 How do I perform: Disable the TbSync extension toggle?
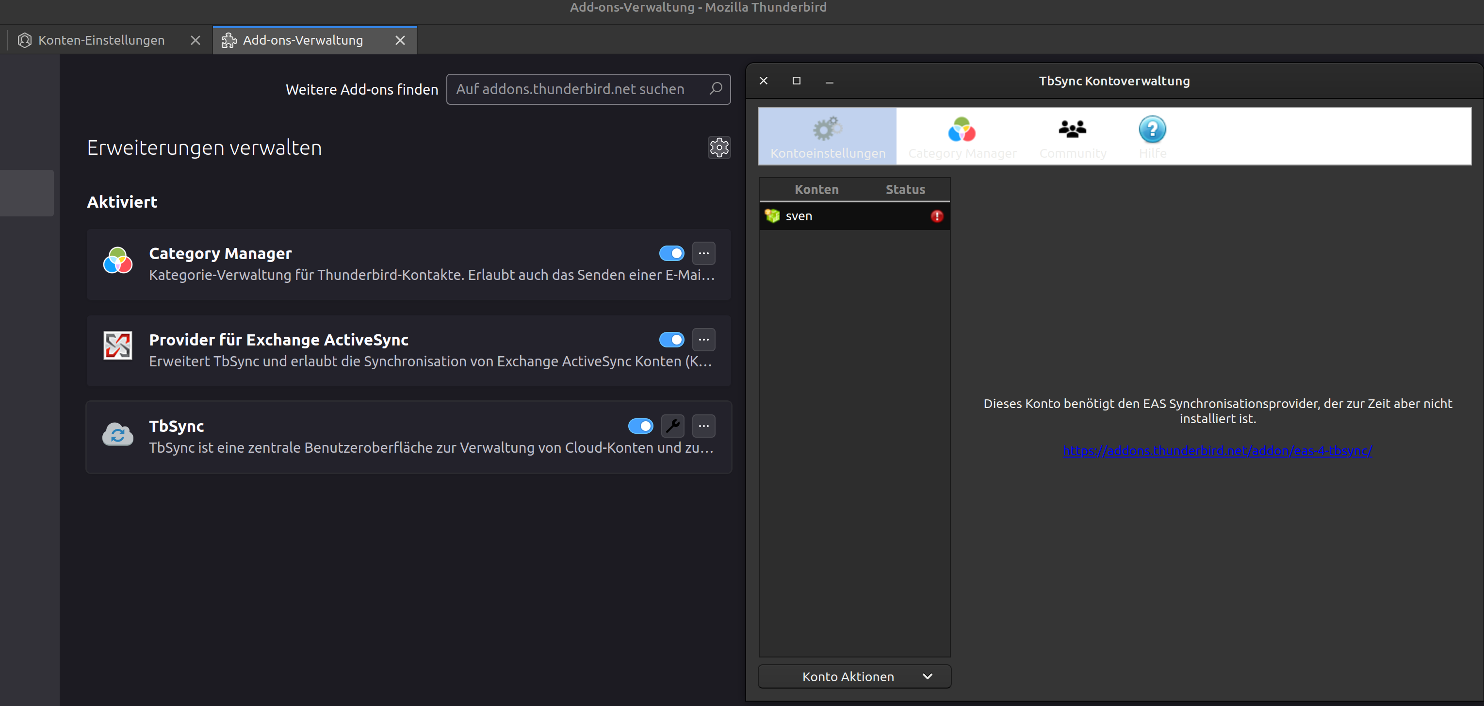(640, 426)
